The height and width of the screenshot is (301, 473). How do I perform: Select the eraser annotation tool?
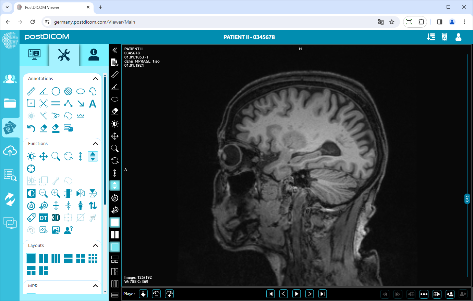click(x=44, y=128)
